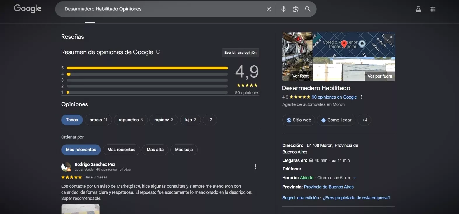The image size is (459, 214).
Task: Clear the search box text
Action: 269,9
